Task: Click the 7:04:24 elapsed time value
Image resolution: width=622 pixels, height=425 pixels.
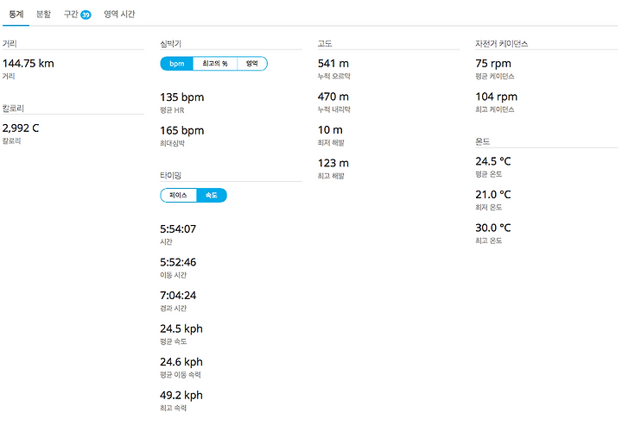Action: pos(178,296)
